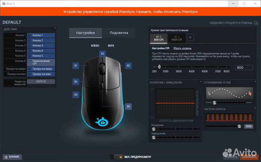Click the CPI slider handle at 800
The width and height of the screenshot is (261, 162).
(159, 67)
